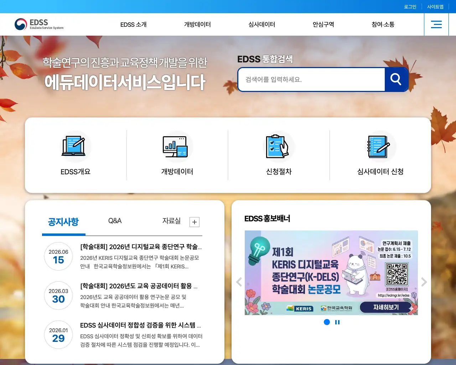The height and width of the screenshot is (365, 456).
Task: Click the 통합검색 search input field
Action: click(x=312, y=79)
